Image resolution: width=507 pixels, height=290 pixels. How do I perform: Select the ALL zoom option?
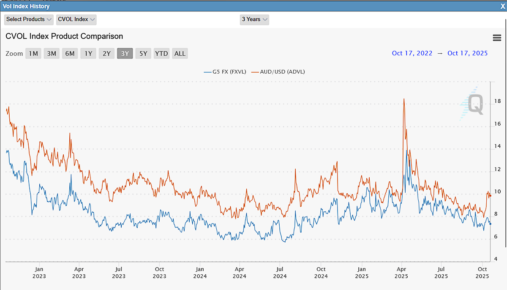[180, 53]
